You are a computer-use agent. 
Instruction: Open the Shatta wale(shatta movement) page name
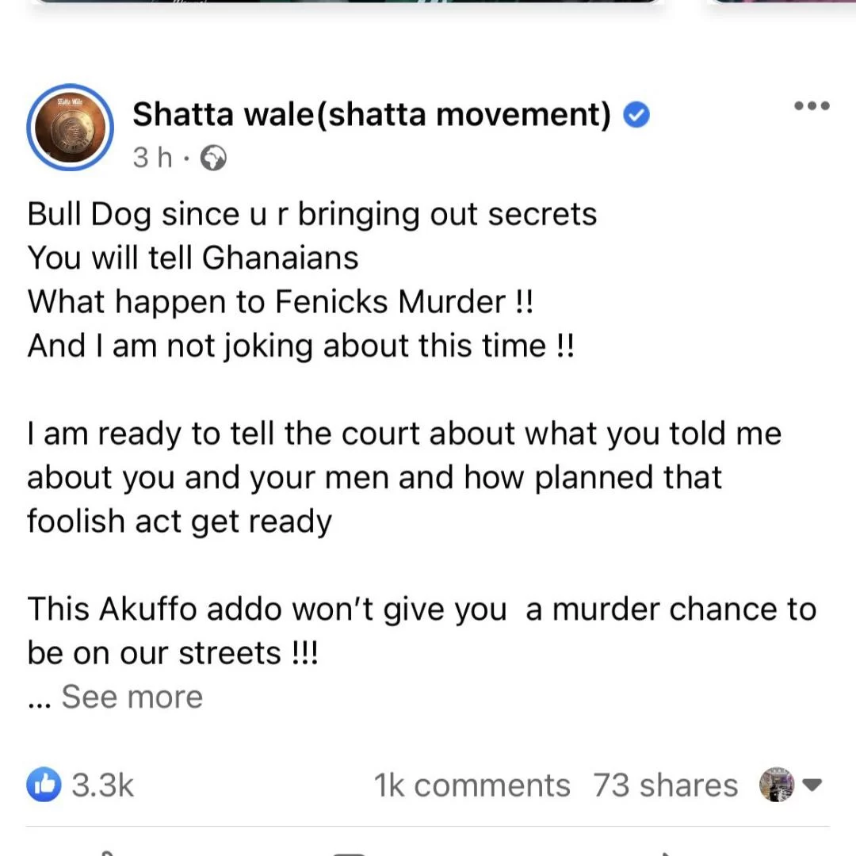[x=372, y=114]
